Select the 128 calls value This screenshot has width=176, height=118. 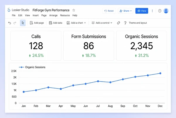pos(36,46)
